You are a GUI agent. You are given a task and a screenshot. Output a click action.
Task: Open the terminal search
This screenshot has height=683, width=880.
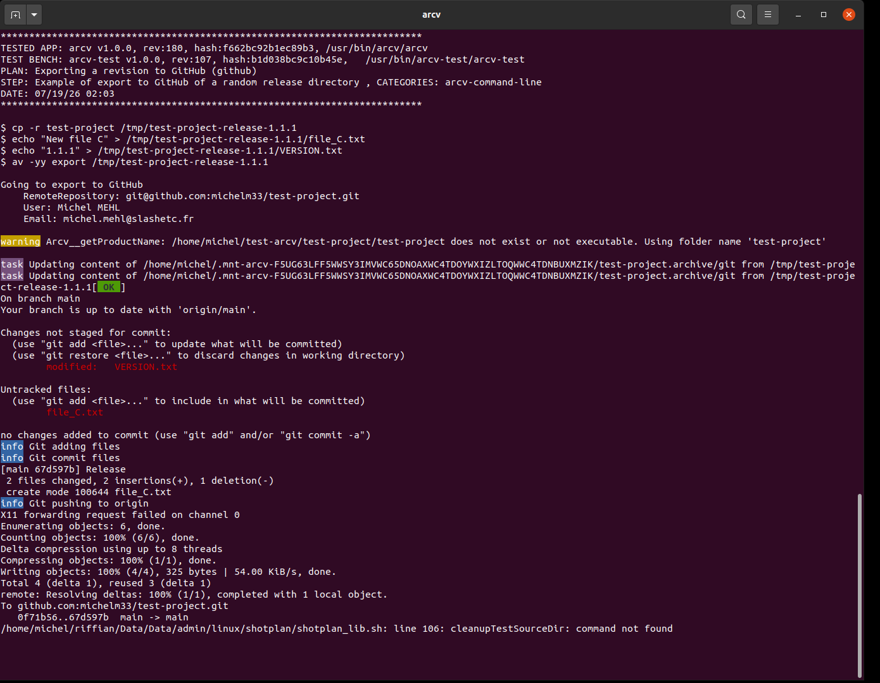[x=741, y=15]
